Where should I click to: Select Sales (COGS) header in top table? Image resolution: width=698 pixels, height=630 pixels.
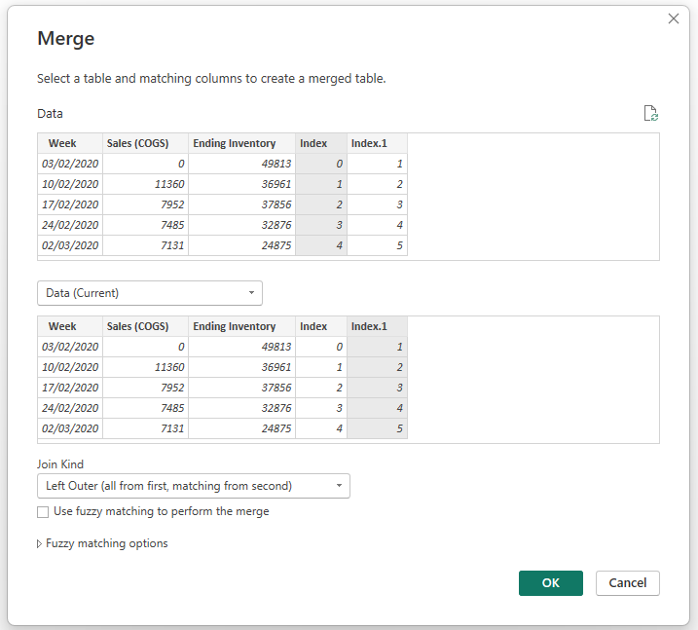tap(145, 143)
